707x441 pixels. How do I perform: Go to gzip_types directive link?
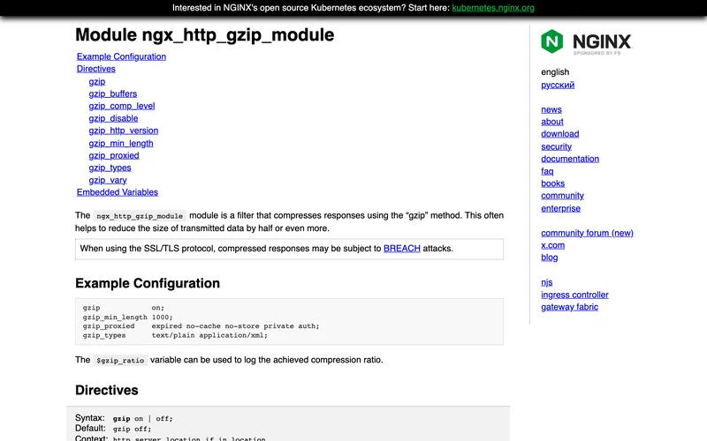tap(110, 168)
